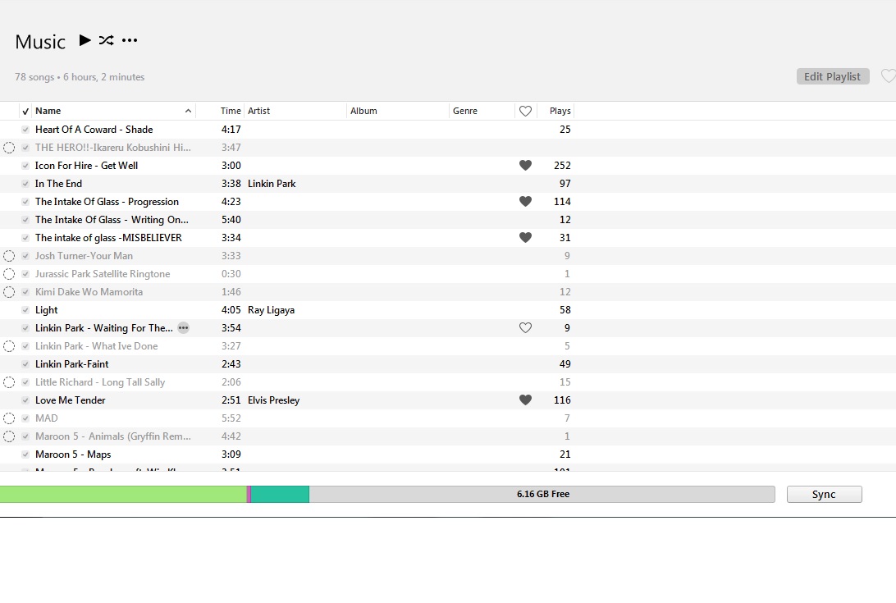This screenshot has height=603, width=896.
Task: Click the 252 plays count
Action: tap(562, 165)
